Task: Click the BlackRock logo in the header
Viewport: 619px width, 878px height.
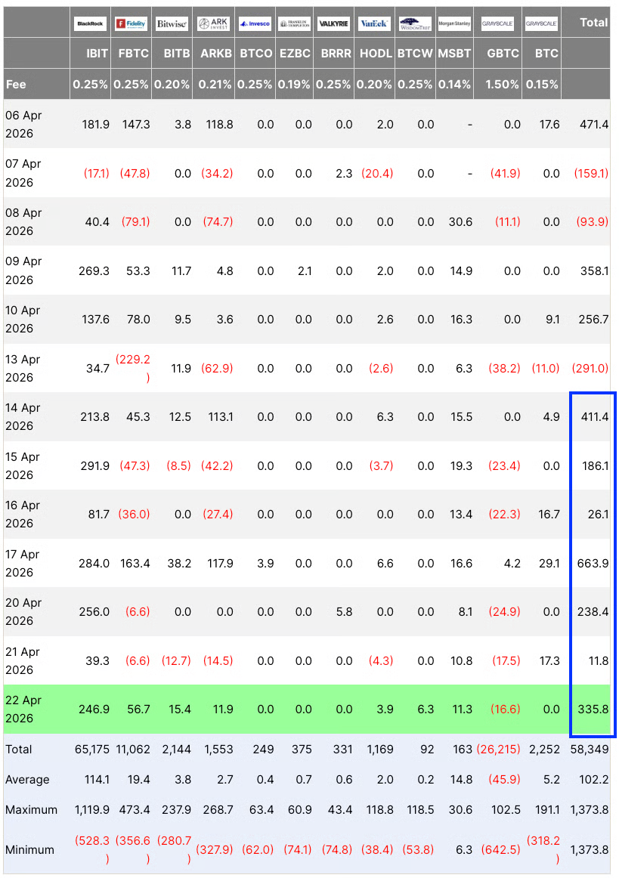Action: coord(91,24)
